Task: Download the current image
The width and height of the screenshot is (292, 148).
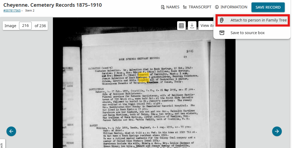Action: coord(192,26)
